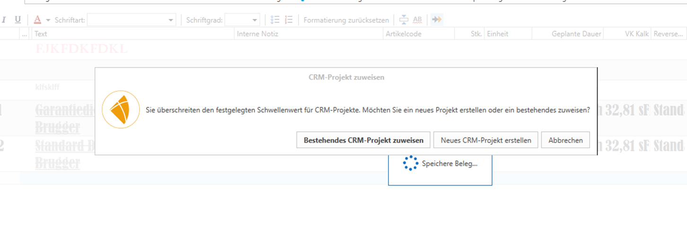Toggle the spell check AB icon
687x235 pixels.
click(417, 20)
